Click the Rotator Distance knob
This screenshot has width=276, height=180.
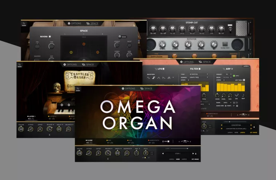[x=201, y=44]
